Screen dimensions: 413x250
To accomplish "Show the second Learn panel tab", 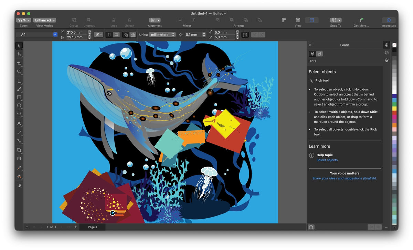I will (319, 54).
